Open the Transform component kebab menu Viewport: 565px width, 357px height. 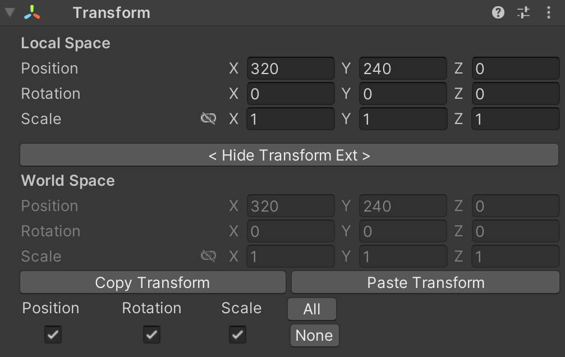pos(548,12)
